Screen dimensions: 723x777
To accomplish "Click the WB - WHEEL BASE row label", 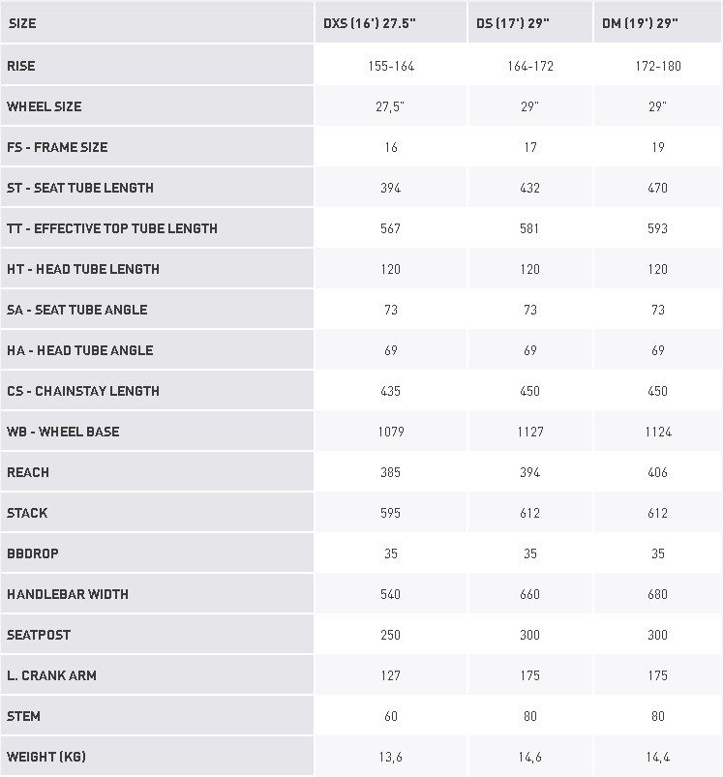I will 63,432.
